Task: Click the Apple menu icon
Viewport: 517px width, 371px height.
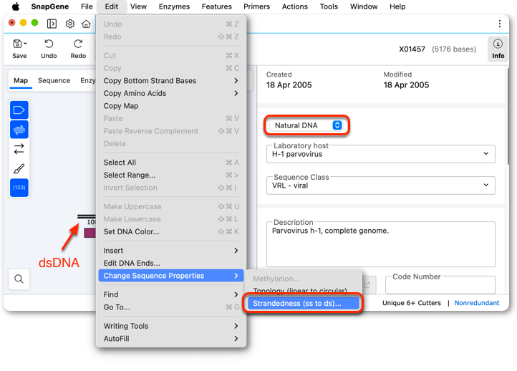Action: [16, 6]
